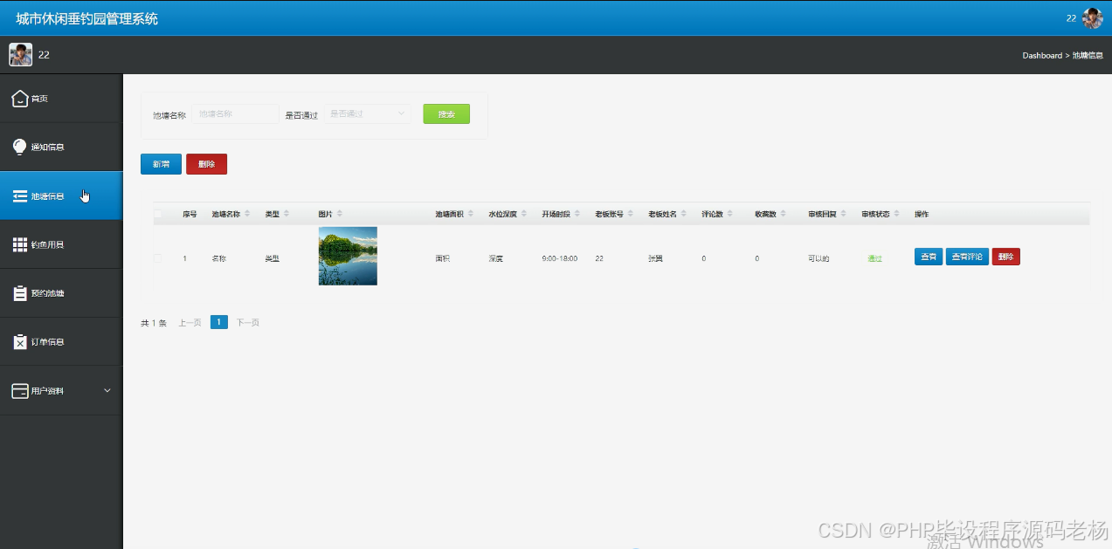The image size is (1112, 549).
Task: Click the green 搜索 button
Action: [446, 114]
